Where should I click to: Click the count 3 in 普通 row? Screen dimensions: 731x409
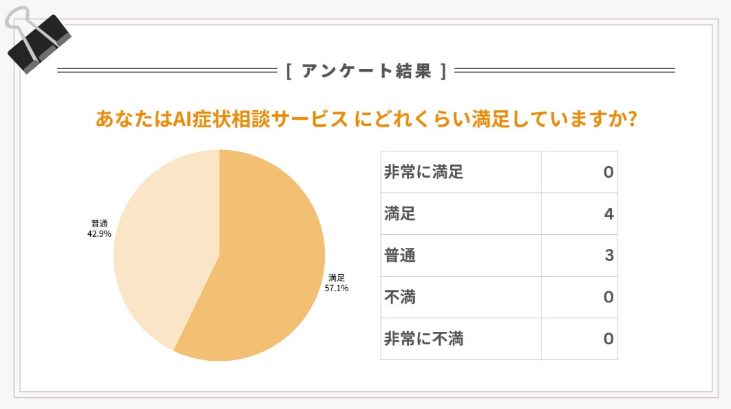coord(608,255)
